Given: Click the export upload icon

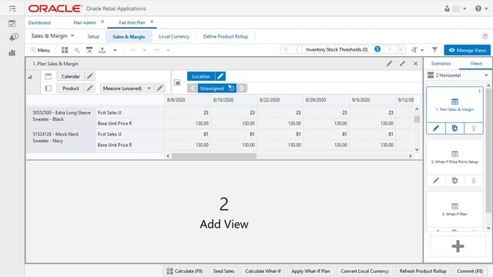Looking at the screenshot, I should tap(102, 50).
